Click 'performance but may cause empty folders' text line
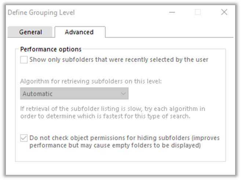241x180 pixels. click(115, 145)
